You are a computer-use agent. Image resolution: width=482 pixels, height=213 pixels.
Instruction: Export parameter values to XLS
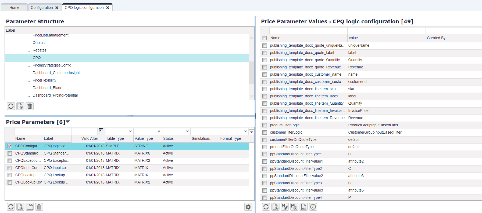304,207
